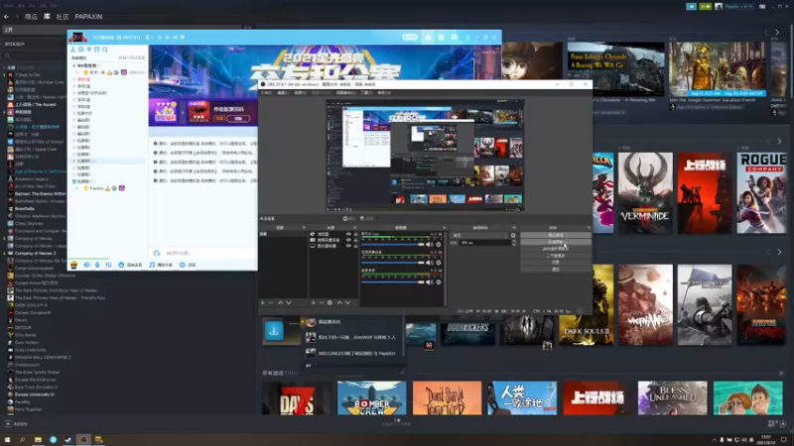Open the YY home icon in title bar
Screen dimensions: 794x446
[x=428, y=37]
